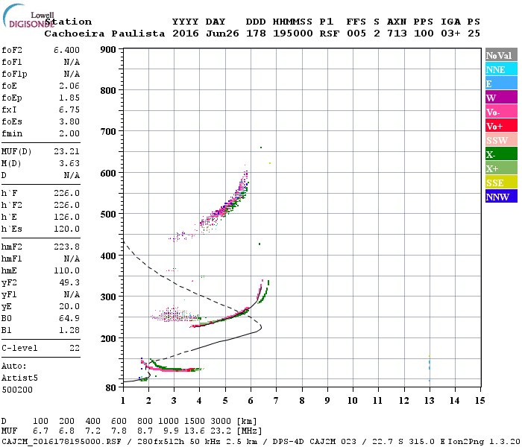The image size is (522, 447).
Task: Click the 3000 km distance table value
Action: point(221,422)
